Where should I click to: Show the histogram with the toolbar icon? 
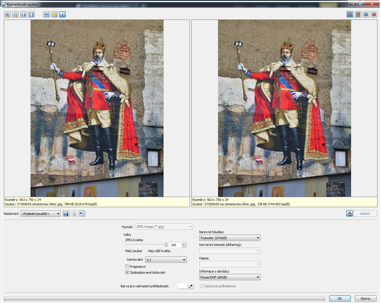[47, 14]
